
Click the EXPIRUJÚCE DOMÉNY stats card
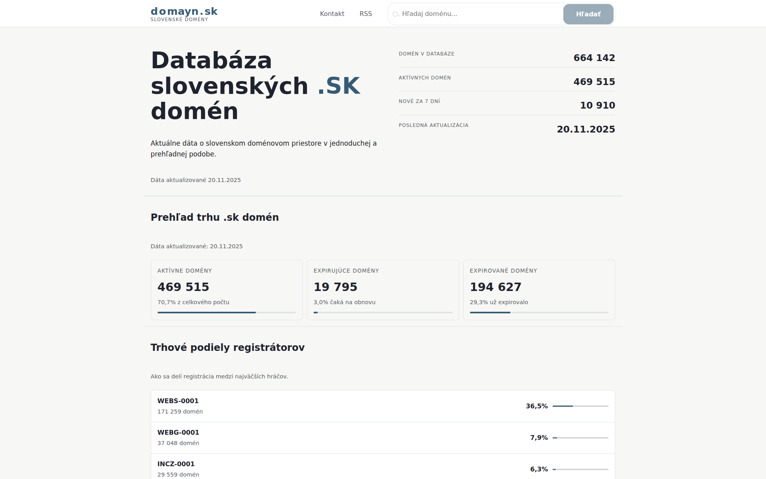[x=383, y=289]
